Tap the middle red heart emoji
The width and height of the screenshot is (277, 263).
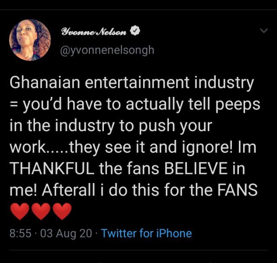(41, 212)
